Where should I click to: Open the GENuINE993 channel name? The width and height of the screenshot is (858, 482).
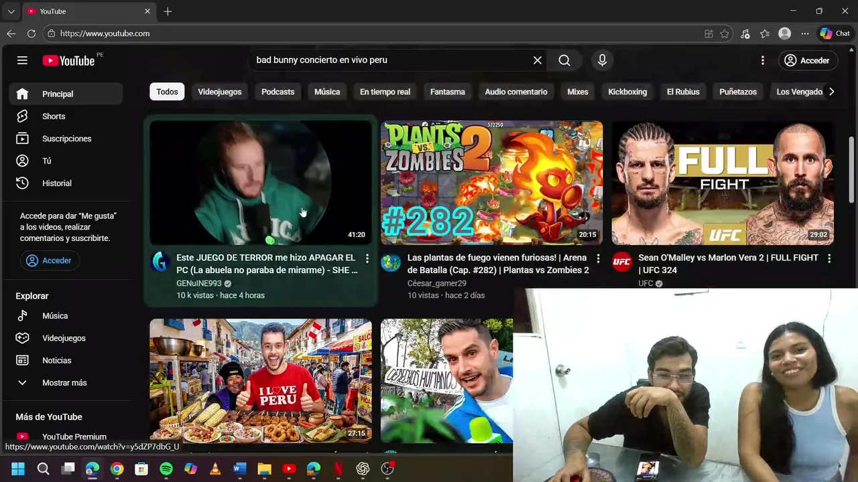click(198, 283)
